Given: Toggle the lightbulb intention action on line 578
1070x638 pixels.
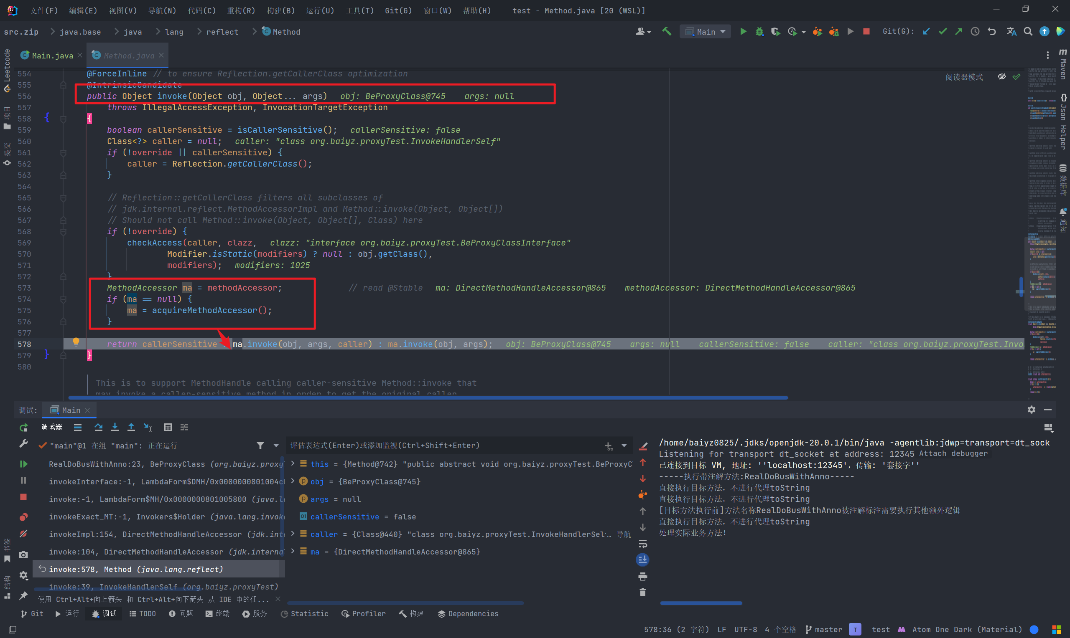Looking at the screenshot, I should 76,342.
